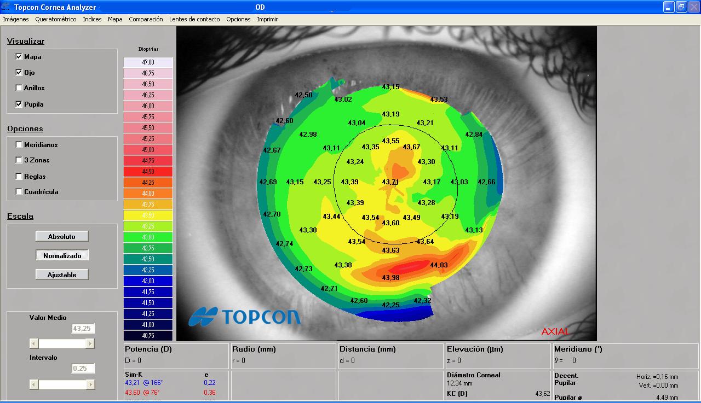Click the Valor Medio value field

(83, 329)
